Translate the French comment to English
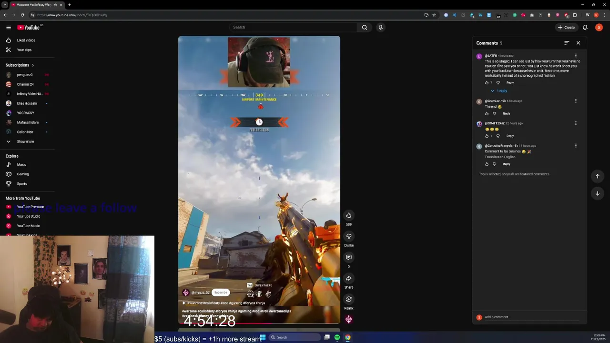Screen dimensions: 610x343 coord(500,157)
